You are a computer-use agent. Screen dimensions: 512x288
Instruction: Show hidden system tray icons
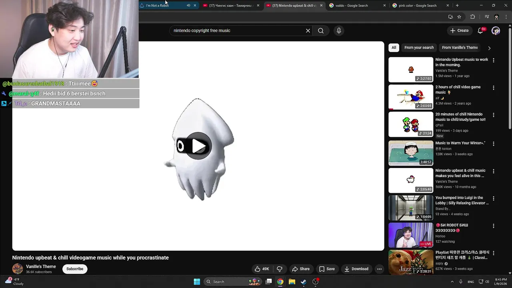point(452,282)
